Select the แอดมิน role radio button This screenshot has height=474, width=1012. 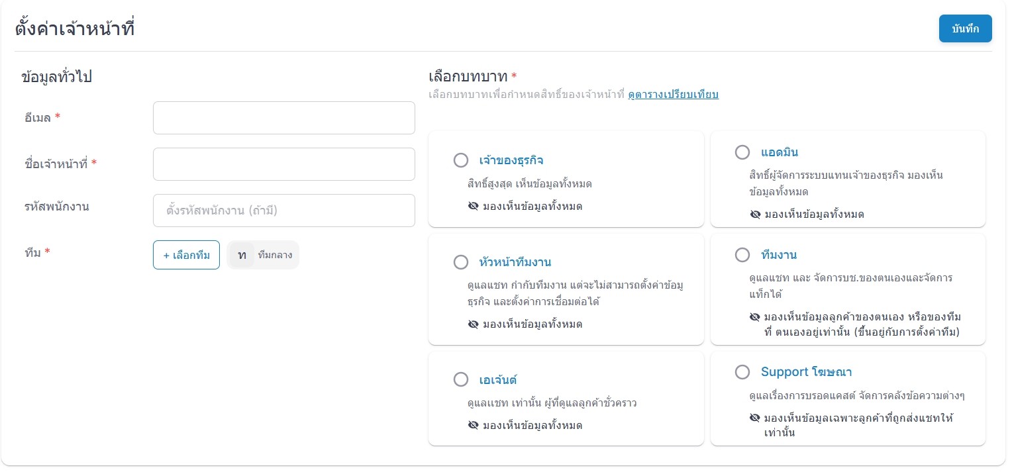[742, 152]
